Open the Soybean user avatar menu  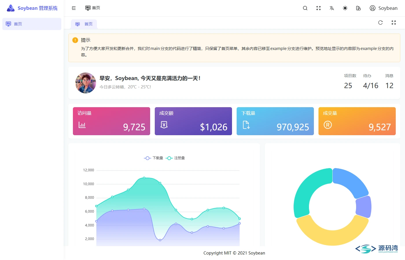pos(384,8)
